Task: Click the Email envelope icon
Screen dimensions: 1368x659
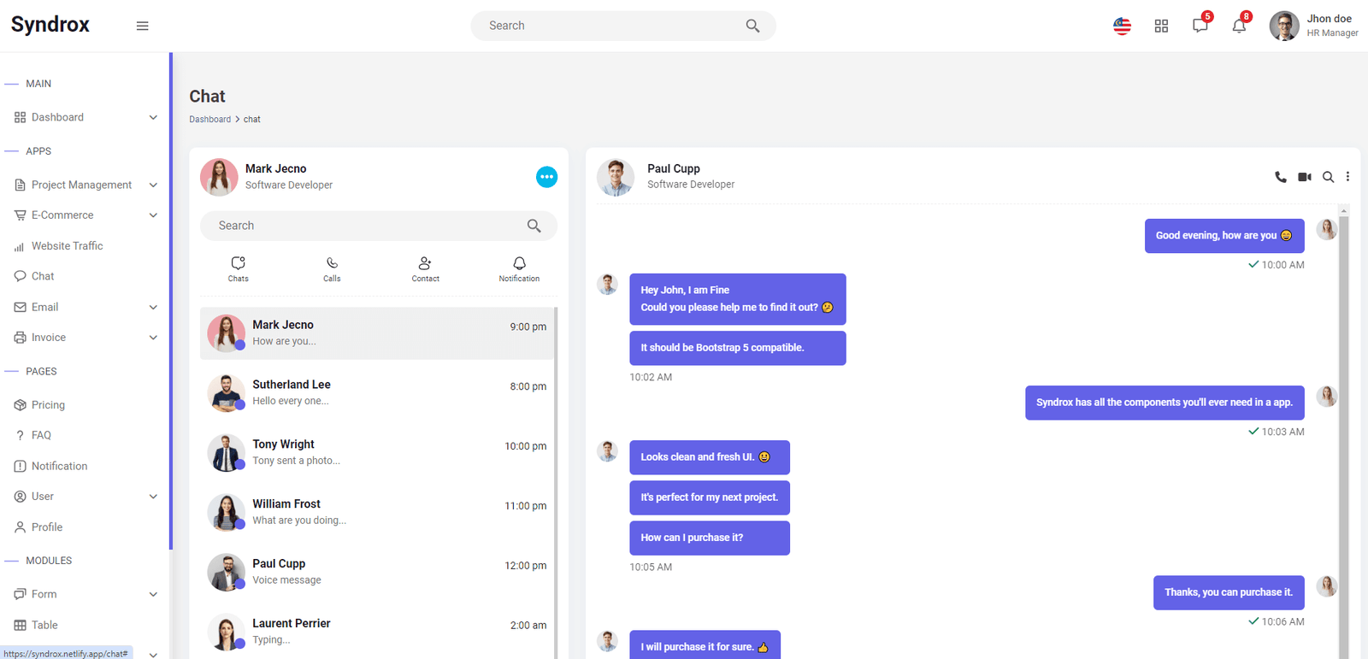Action: point(20,307)
